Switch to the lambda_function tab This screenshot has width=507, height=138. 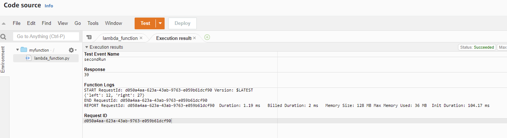(120, 38)
